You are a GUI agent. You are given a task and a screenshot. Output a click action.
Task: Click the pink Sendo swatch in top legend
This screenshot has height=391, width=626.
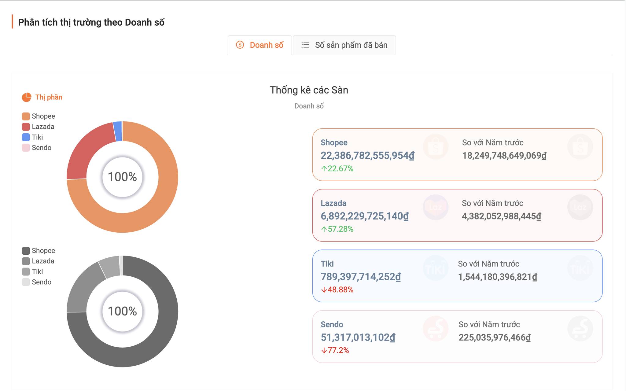[x=26, y=148]
